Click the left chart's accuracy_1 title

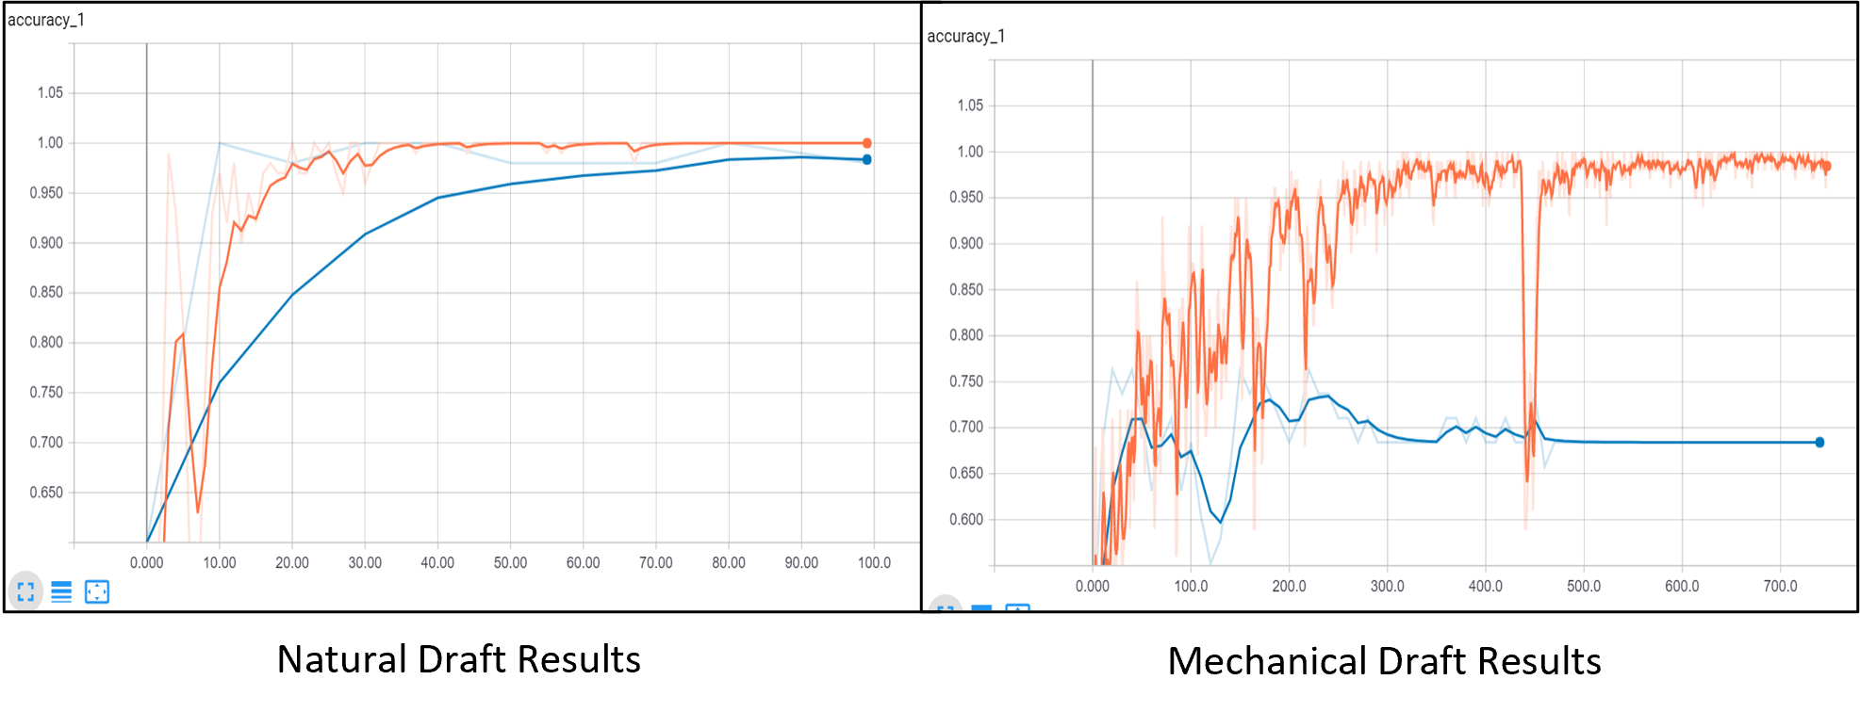[46, 20]
